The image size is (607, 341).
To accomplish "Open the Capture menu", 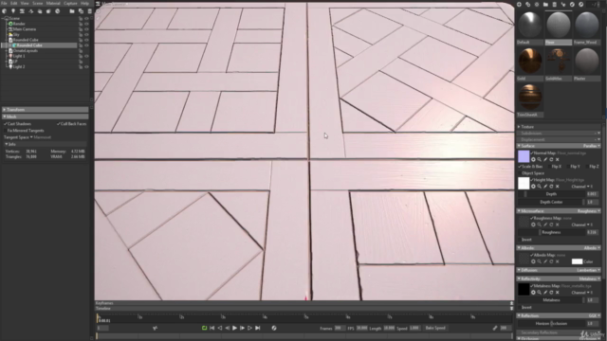I will 70,3.
